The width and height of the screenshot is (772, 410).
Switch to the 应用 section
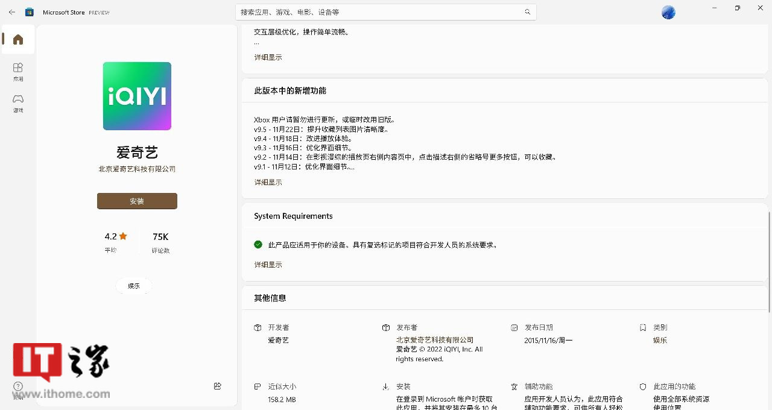18,71
